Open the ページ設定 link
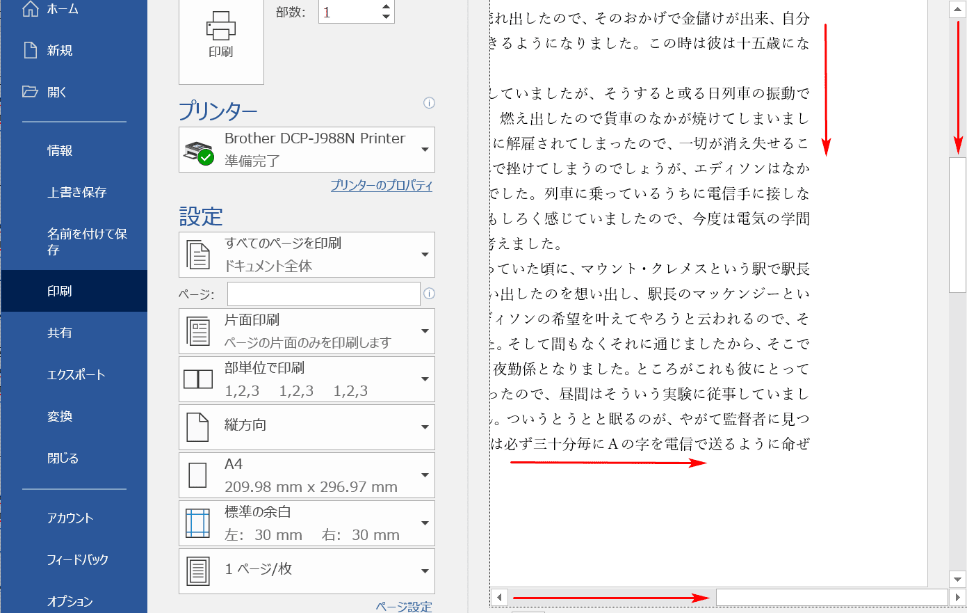This screenshot has width=967, height=613. (404, 607)
